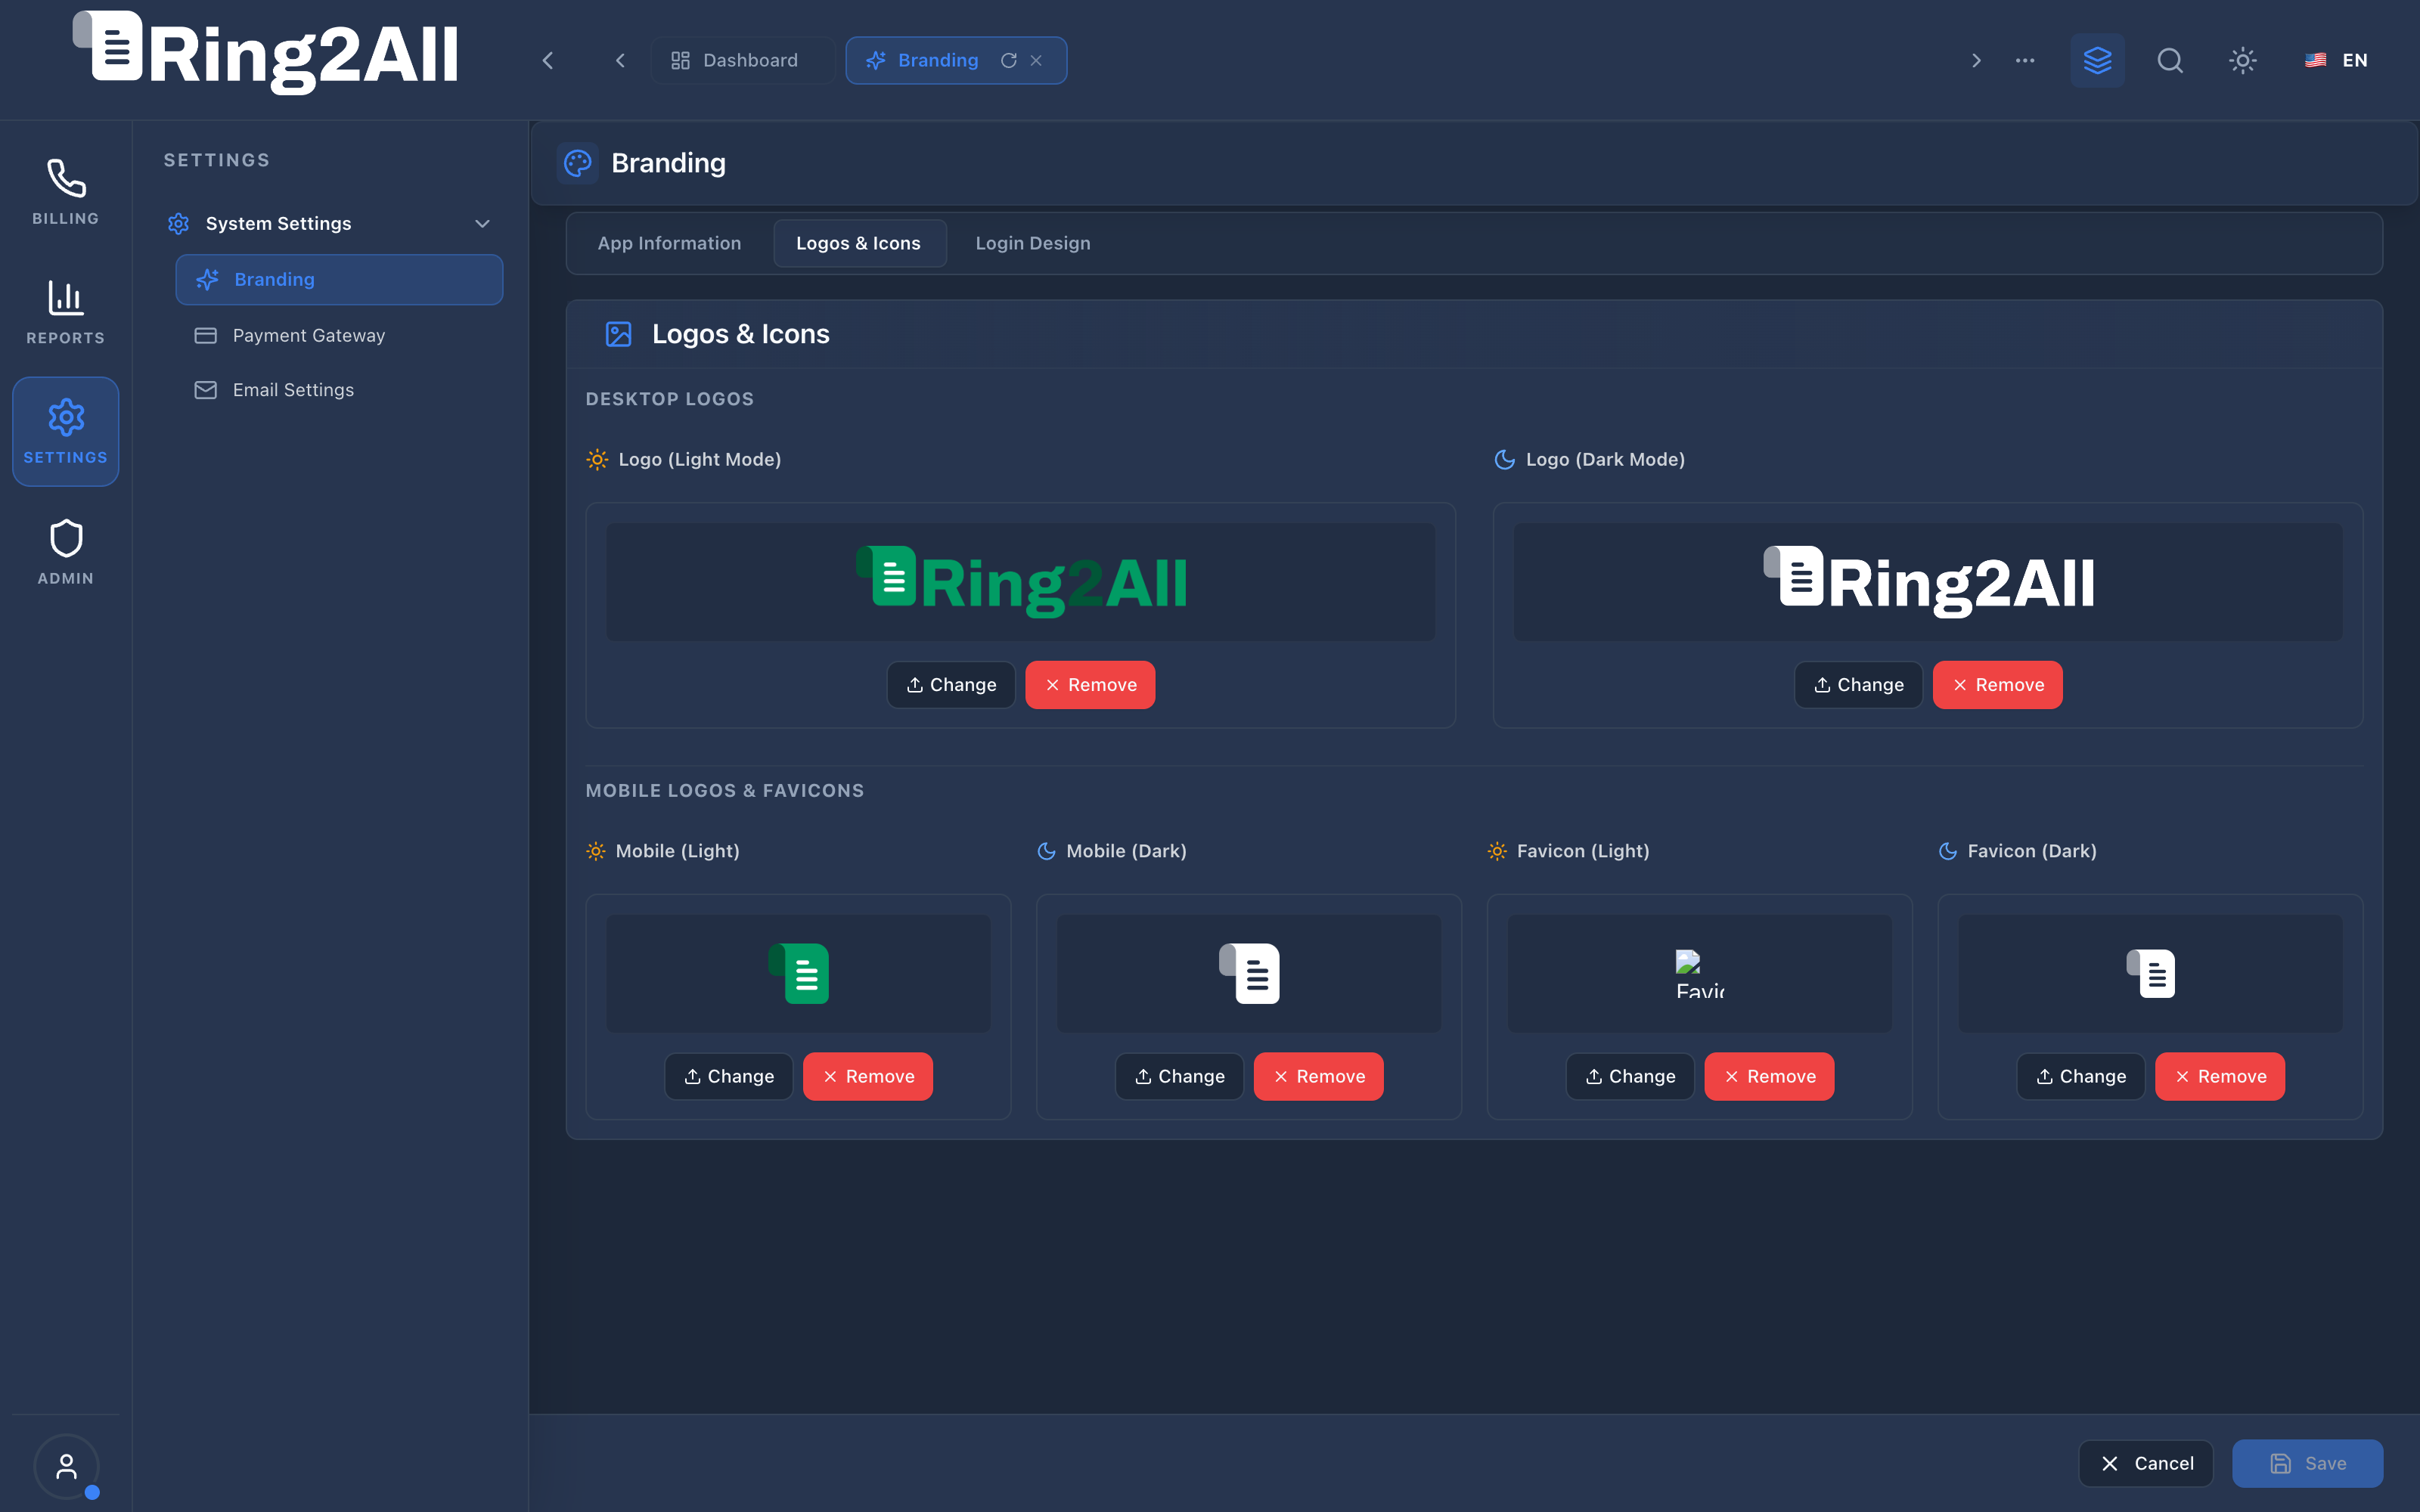Remove the Logo (Dark Mode) image

click(x=1997, y=685)
